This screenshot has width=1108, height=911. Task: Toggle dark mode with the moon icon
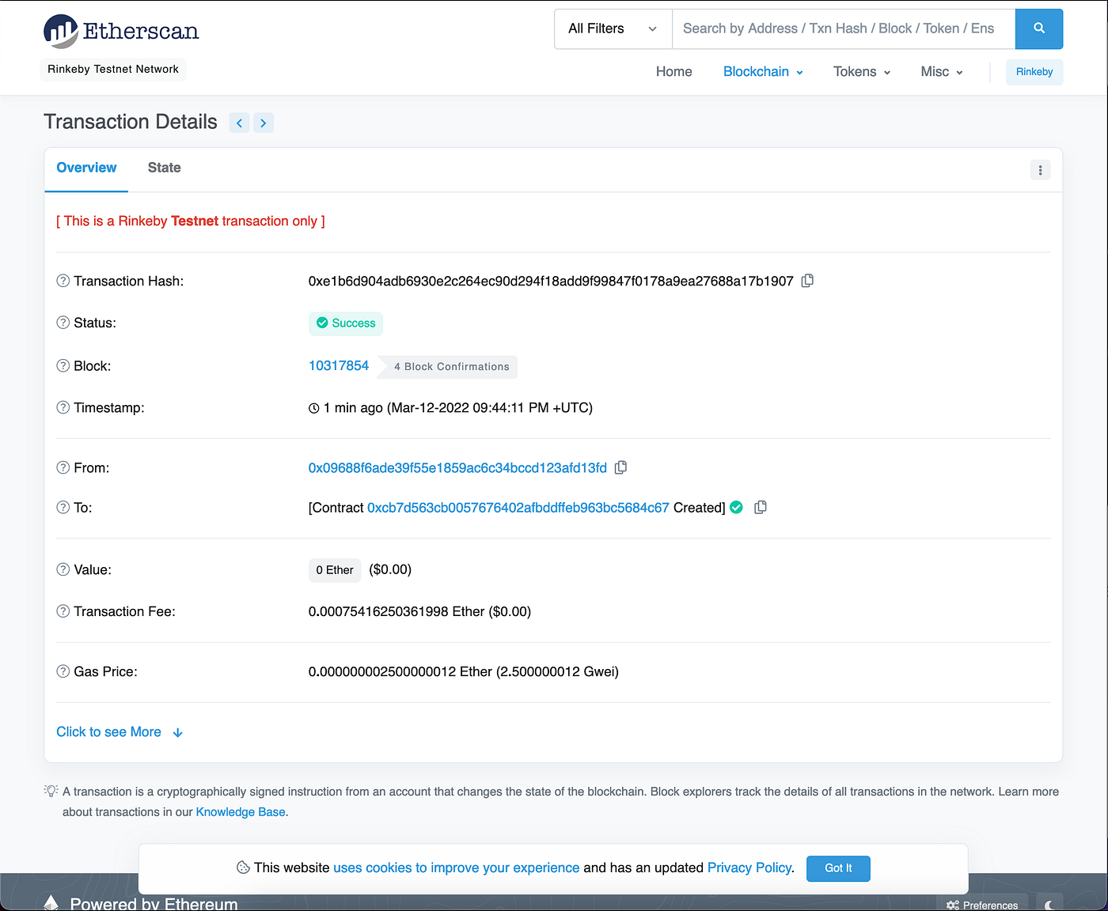pyautogui.click(x=1049, y=903)
